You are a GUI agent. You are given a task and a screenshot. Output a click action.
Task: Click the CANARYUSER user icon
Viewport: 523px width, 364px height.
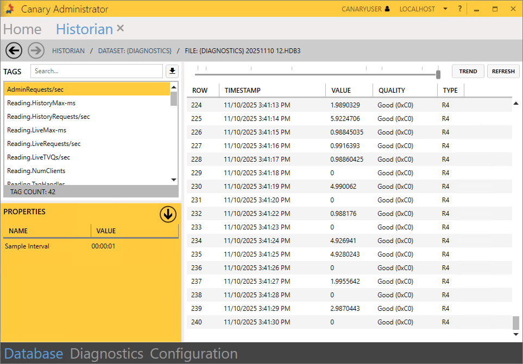click(x=387, y=9)
